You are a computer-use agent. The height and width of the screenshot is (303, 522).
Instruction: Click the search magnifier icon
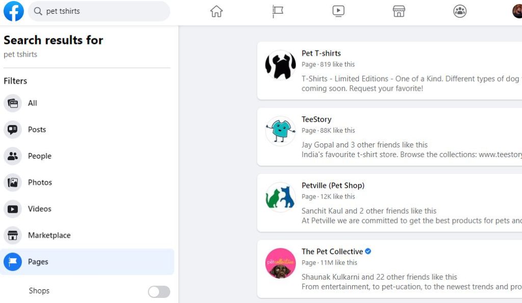click(x=38, y=11)
